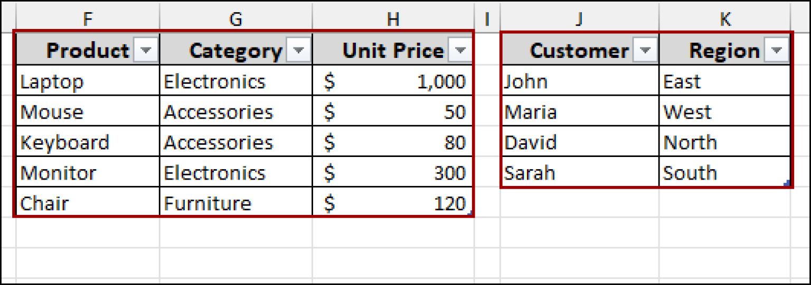811x285 pixels.
Task: Select column G header
Action: tap(235, 19)
